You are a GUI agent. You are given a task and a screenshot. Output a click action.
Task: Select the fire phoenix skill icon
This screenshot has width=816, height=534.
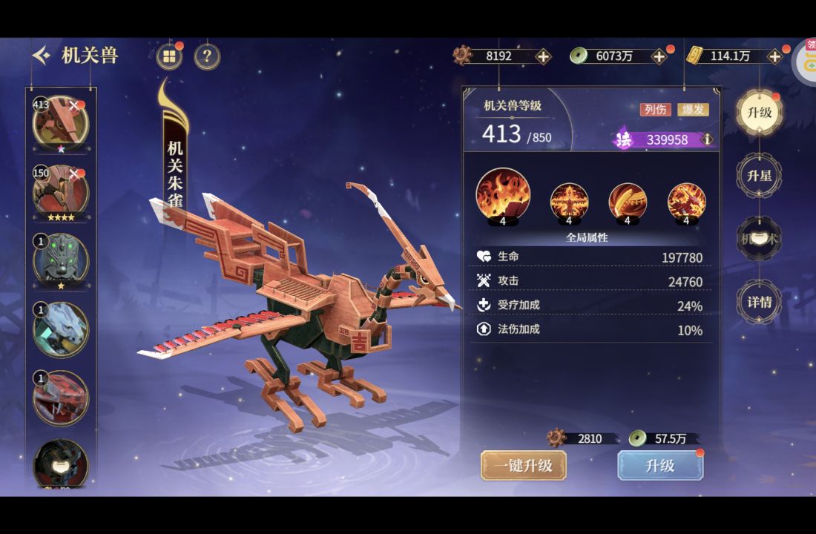(569, 202)
